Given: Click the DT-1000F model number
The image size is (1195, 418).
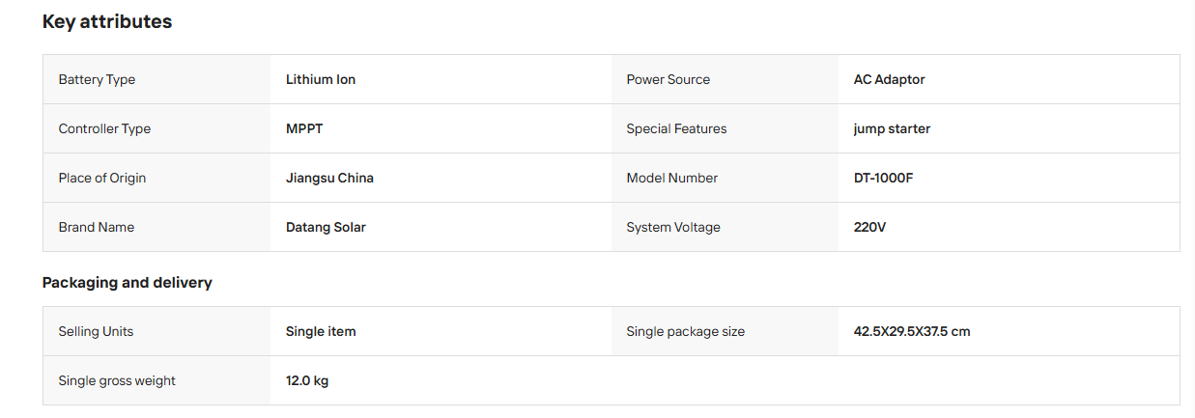Looking at the screenshot, I should pos(883,178).
